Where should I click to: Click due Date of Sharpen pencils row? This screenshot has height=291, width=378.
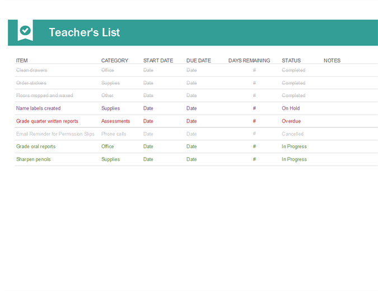tap(192, 159)
